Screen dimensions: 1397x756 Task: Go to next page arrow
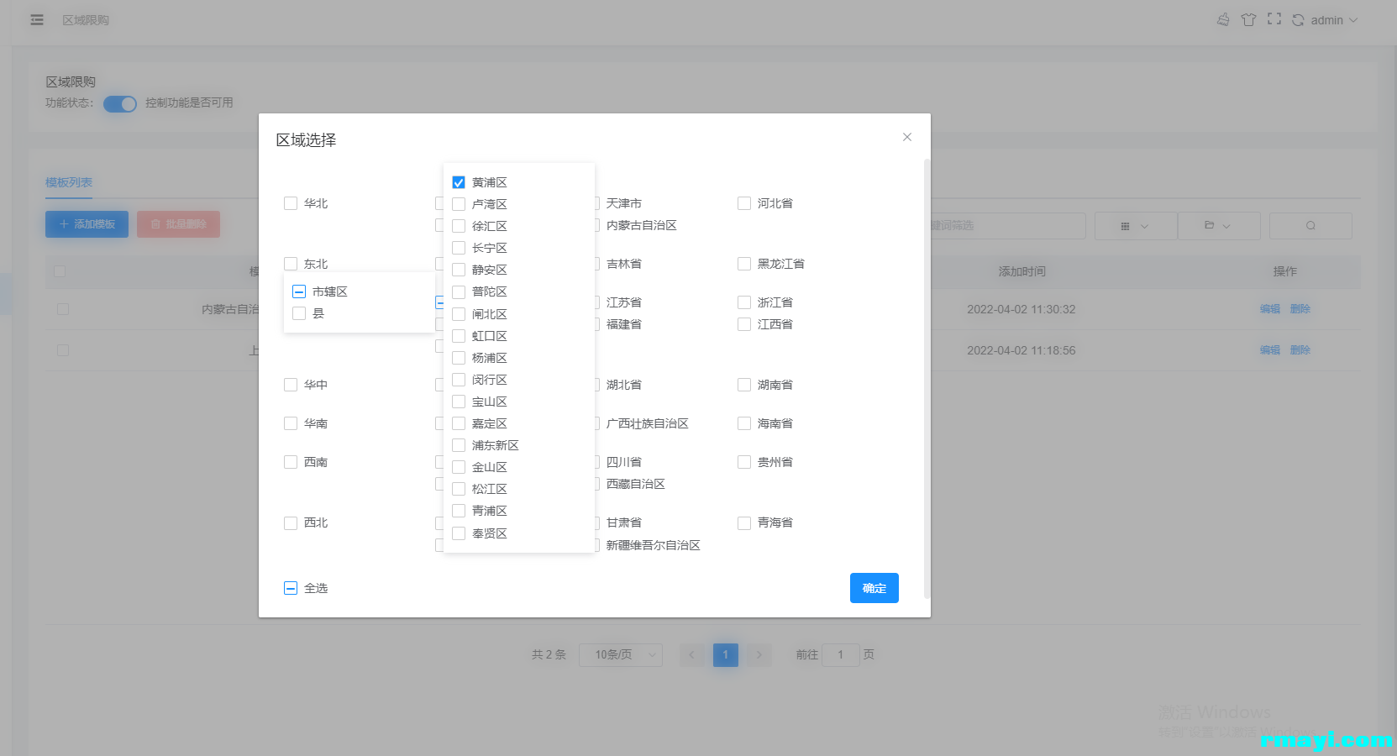click(x=759, y=654)
